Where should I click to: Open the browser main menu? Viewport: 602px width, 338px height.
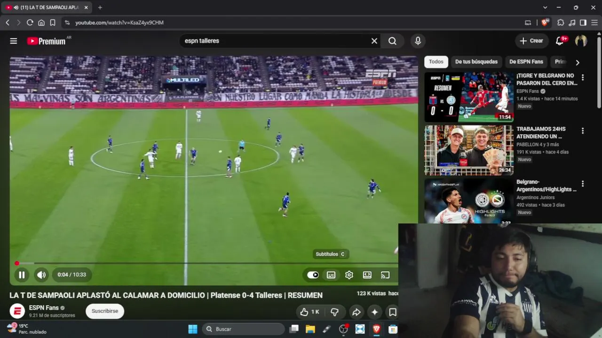point(594,23)
